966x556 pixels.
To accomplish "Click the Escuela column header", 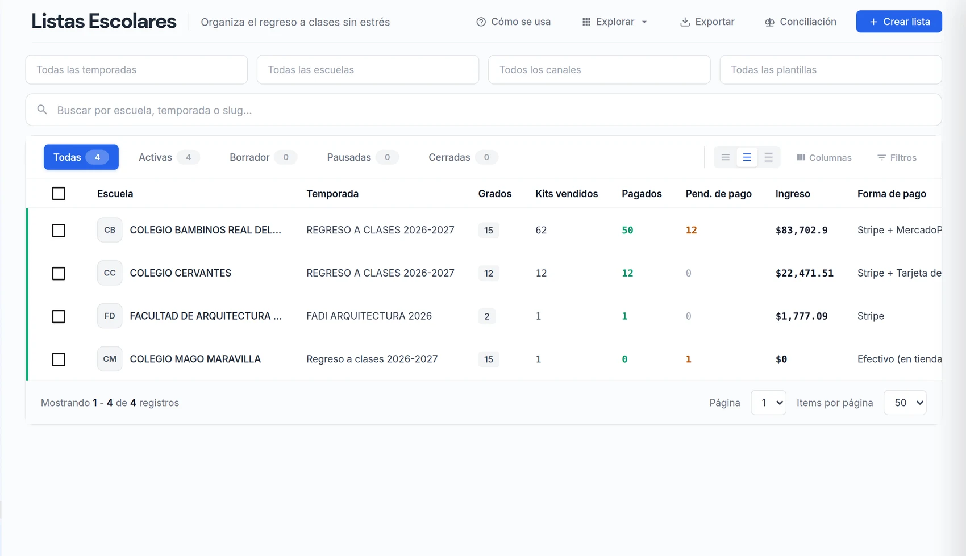I will click(115, 194).
